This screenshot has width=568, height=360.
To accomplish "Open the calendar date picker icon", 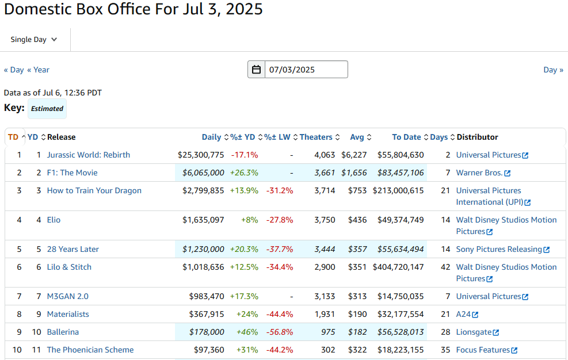I will (256, 70).
